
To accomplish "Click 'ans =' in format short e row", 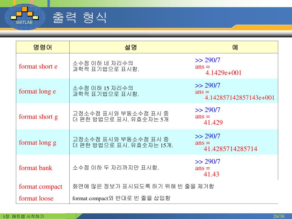I will [x=202, y=67].
